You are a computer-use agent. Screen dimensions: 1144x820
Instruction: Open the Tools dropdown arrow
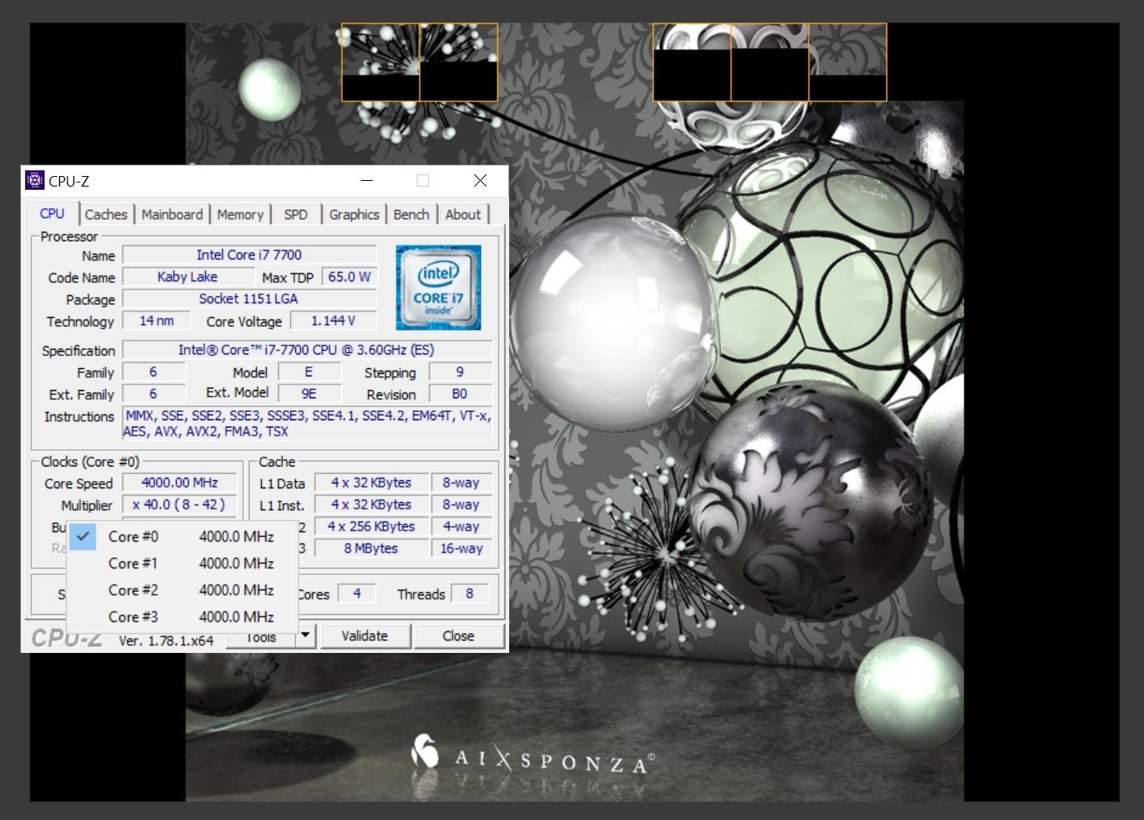click(306, 636)
